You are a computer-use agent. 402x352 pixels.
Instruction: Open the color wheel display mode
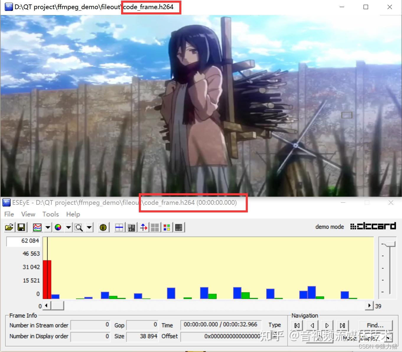(59, 227)
